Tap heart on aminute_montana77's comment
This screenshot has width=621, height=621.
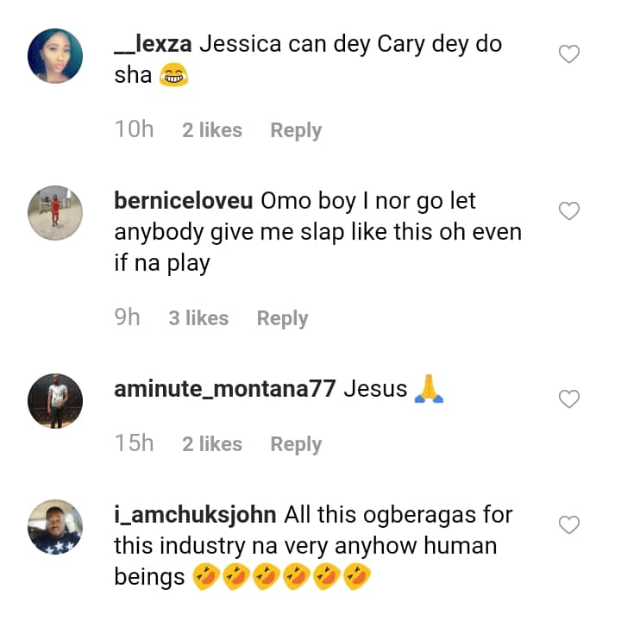tap(569, 398)
